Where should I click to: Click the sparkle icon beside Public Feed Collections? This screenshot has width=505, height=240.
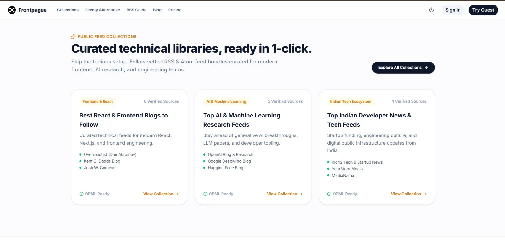pos(74,37)
